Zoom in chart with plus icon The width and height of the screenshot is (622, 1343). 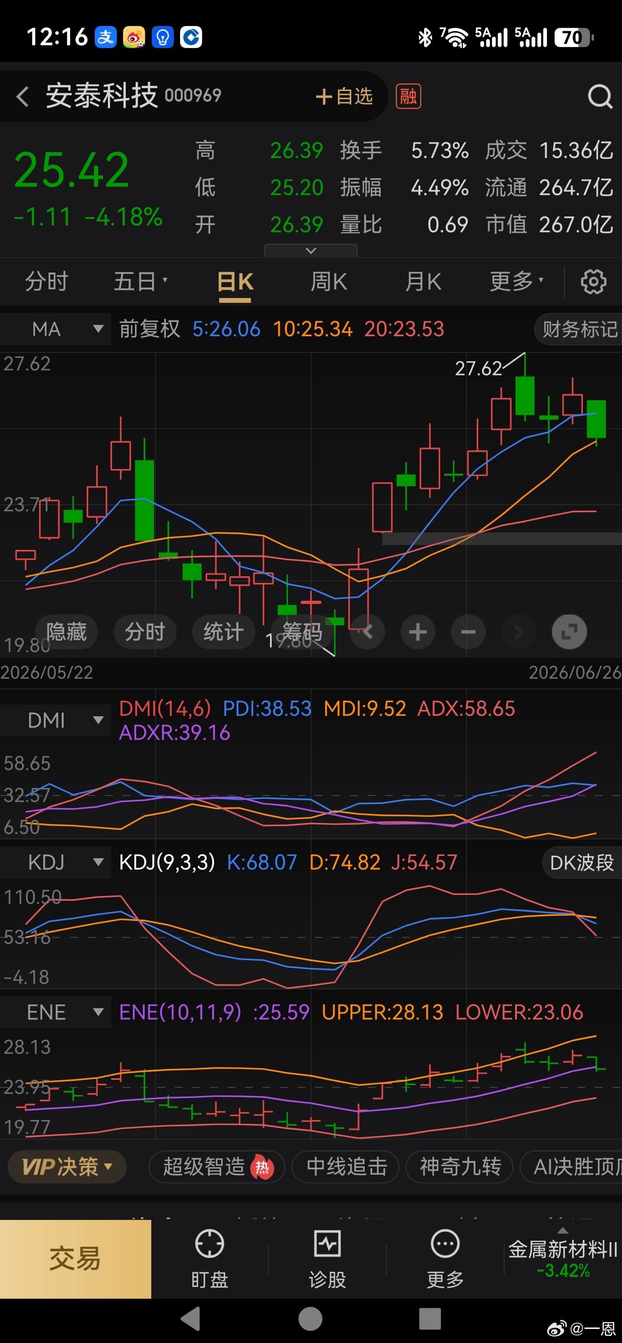click(x=418, y=632)
